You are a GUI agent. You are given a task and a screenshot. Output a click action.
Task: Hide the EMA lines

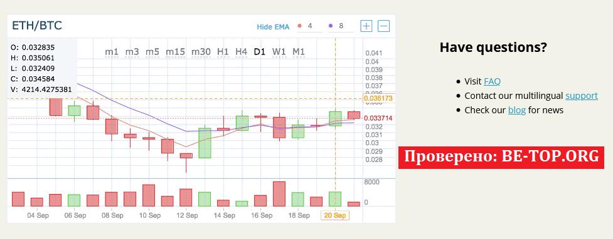[x=273, y=27]
